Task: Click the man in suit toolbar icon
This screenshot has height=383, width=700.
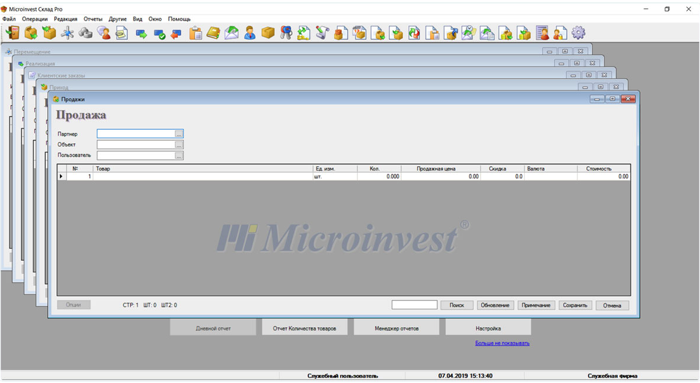Action: (250, 33)
